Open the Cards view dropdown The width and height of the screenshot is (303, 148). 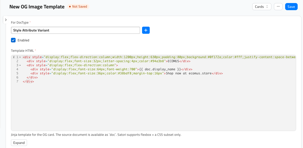[x=262, y=7]
